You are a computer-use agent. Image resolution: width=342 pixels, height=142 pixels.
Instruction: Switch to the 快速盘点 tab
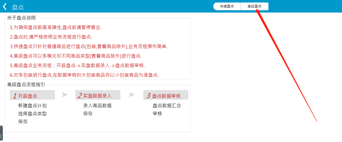227,6
